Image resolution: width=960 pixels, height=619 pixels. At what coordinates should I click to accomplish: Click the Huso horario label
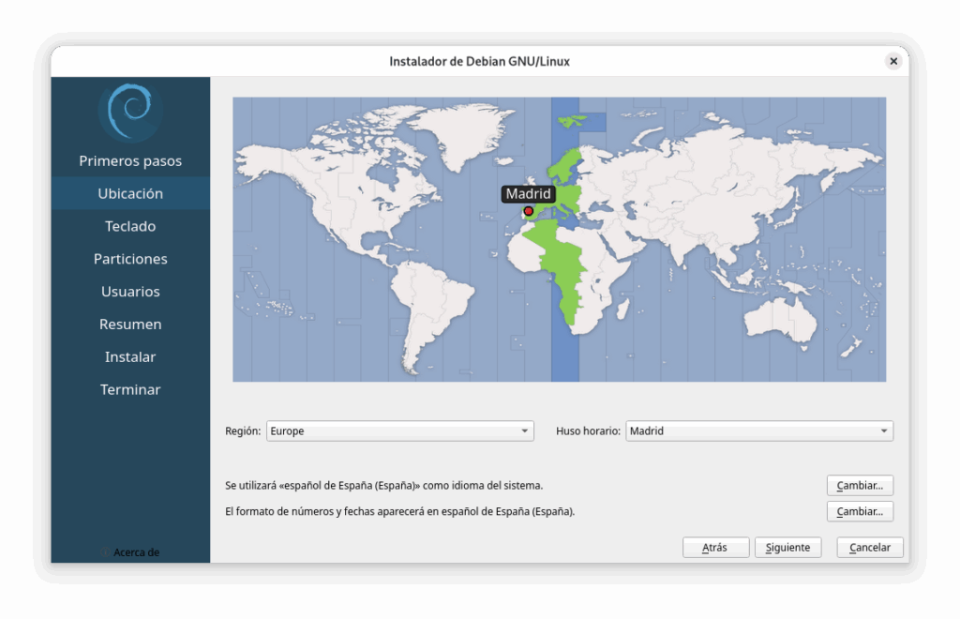[x=588, y=431]
